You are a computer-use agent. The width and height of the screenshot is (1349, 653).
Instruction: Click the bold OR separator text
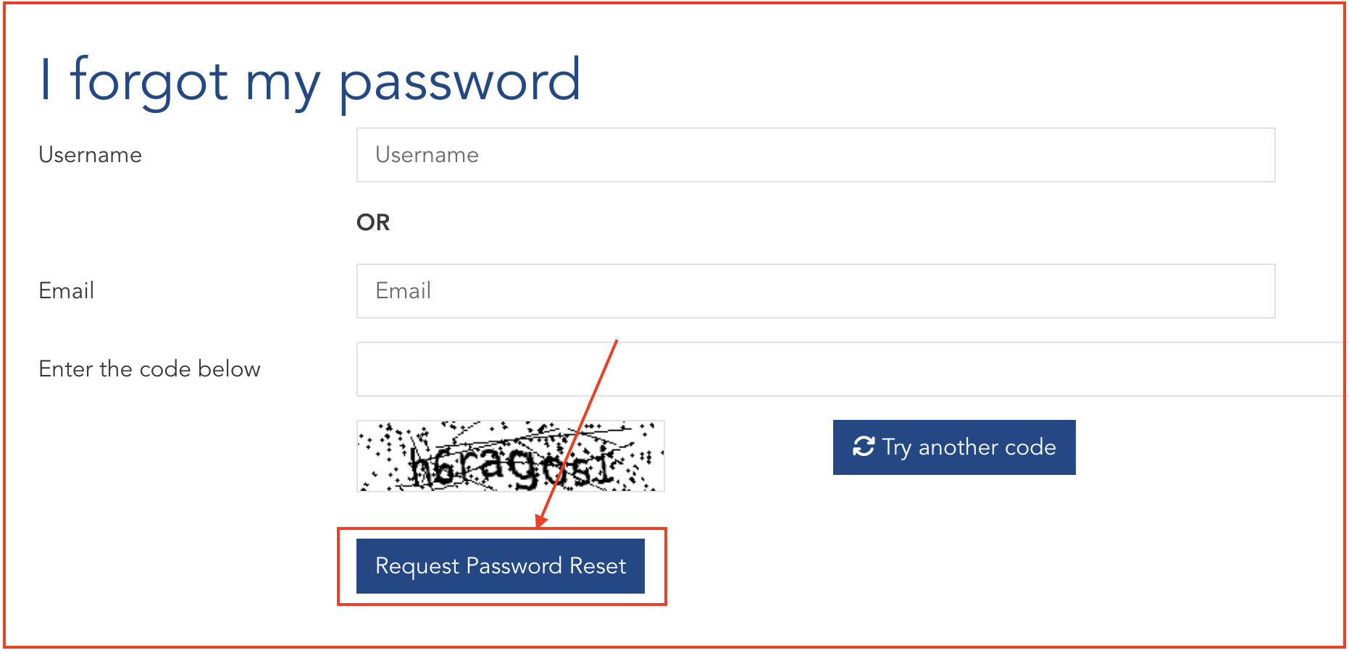pyautogui.click(x=373, y=222)
